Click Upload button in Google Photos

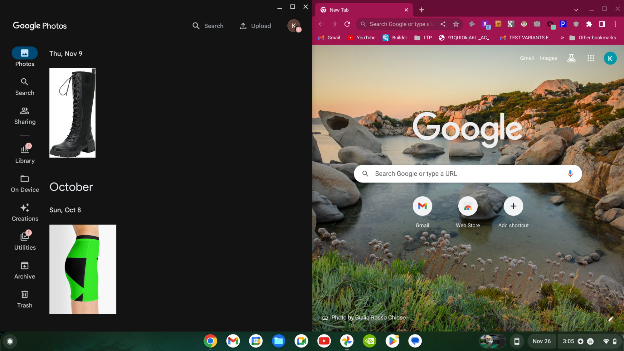(256, 26)
